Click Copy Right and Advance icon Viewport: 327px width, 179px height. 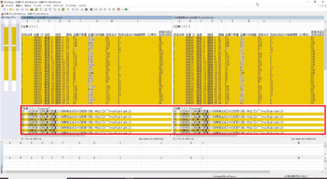[x=77, y=9]
